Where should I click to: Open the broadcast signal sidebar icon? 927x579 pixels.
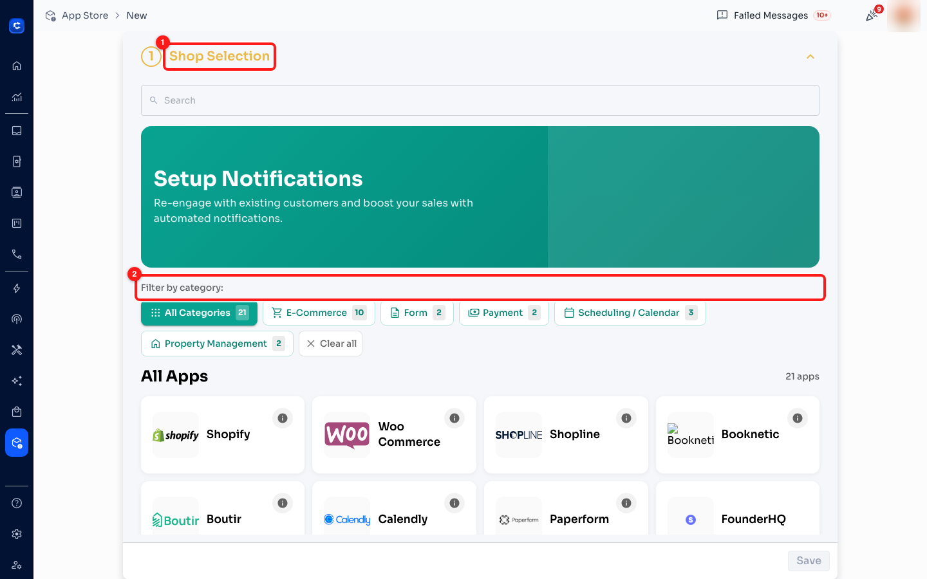[17, 319]
